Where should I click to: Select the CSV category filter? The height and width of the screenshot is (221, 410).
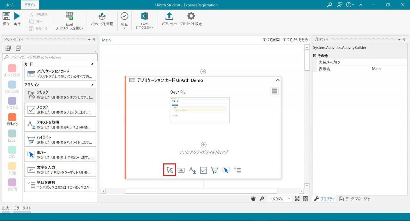[x=12, y=152]
